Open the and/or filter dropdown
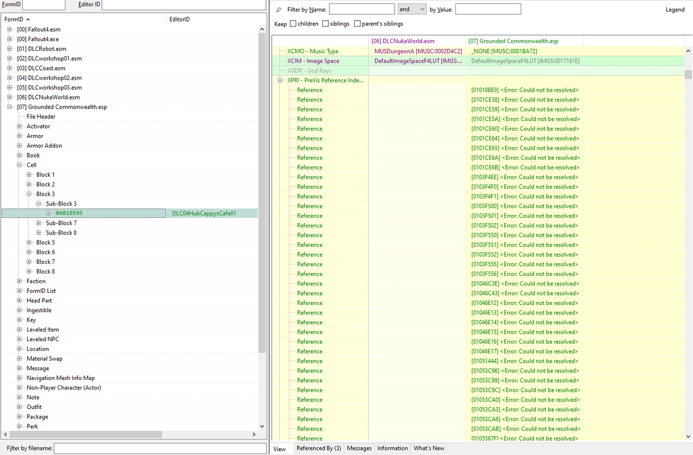The width and height of the screenshot is (693, 455). (x=412, y=9)
